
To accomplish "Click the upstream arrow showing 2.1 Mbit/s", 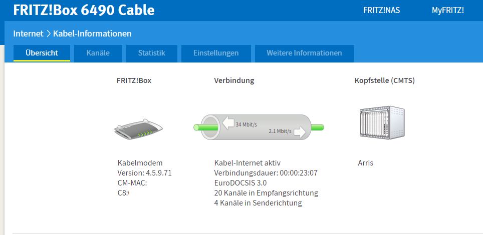I will [301, 132].
